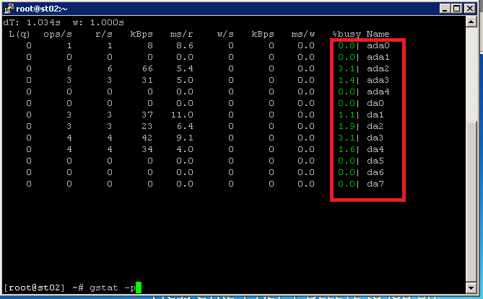483x299 pixels.
Task: Click the scrollbar up arrow
Action: pyautogui.click(x=471, y=22)
